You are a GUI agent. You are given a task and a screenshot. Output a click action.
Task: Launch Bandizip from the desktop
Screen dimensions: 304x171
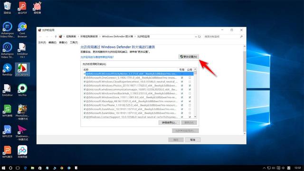click(x=8, y=69)
